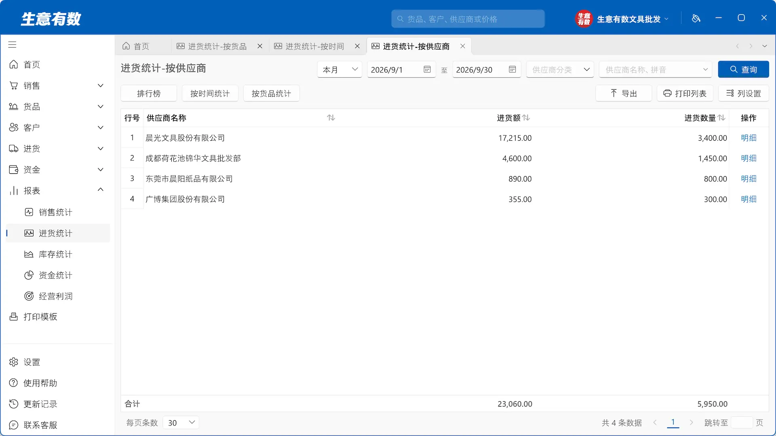The image size is (776, 436).
Task: Sort by 进货数量 column arrows
Action: pos(721,118)
